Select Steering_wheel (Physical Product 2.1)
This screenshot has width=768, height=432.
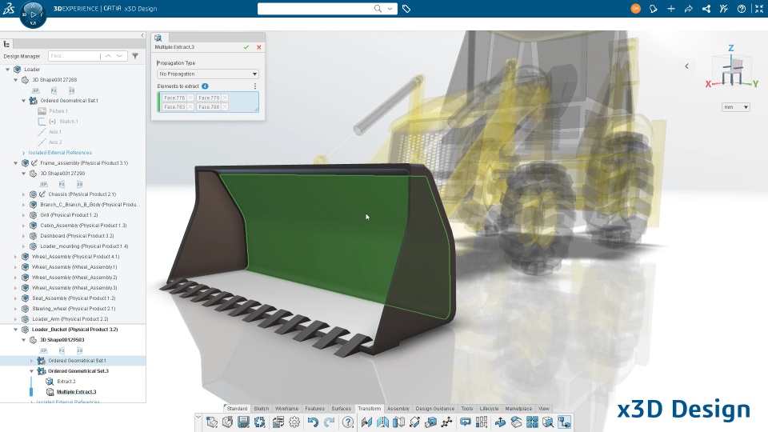(x=74, y=309)
